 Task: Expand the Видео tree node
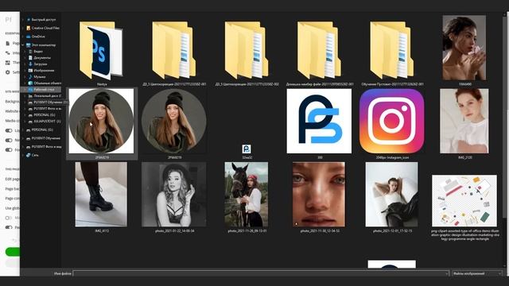[x=25, y=52]
